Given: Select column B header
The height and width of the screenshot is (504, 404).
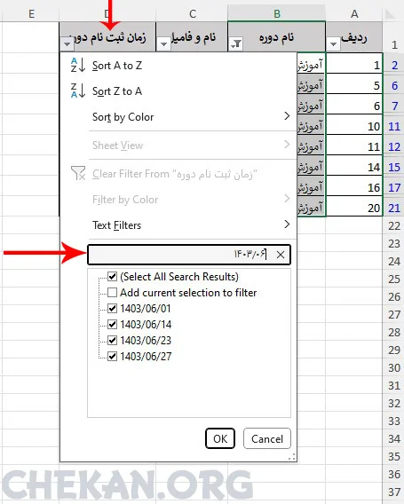Looking at the screenshot, I should (277, 13).
